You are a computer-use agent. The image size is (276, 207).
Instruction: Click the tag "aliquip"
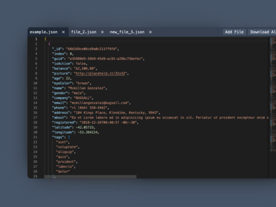point(65,152)
